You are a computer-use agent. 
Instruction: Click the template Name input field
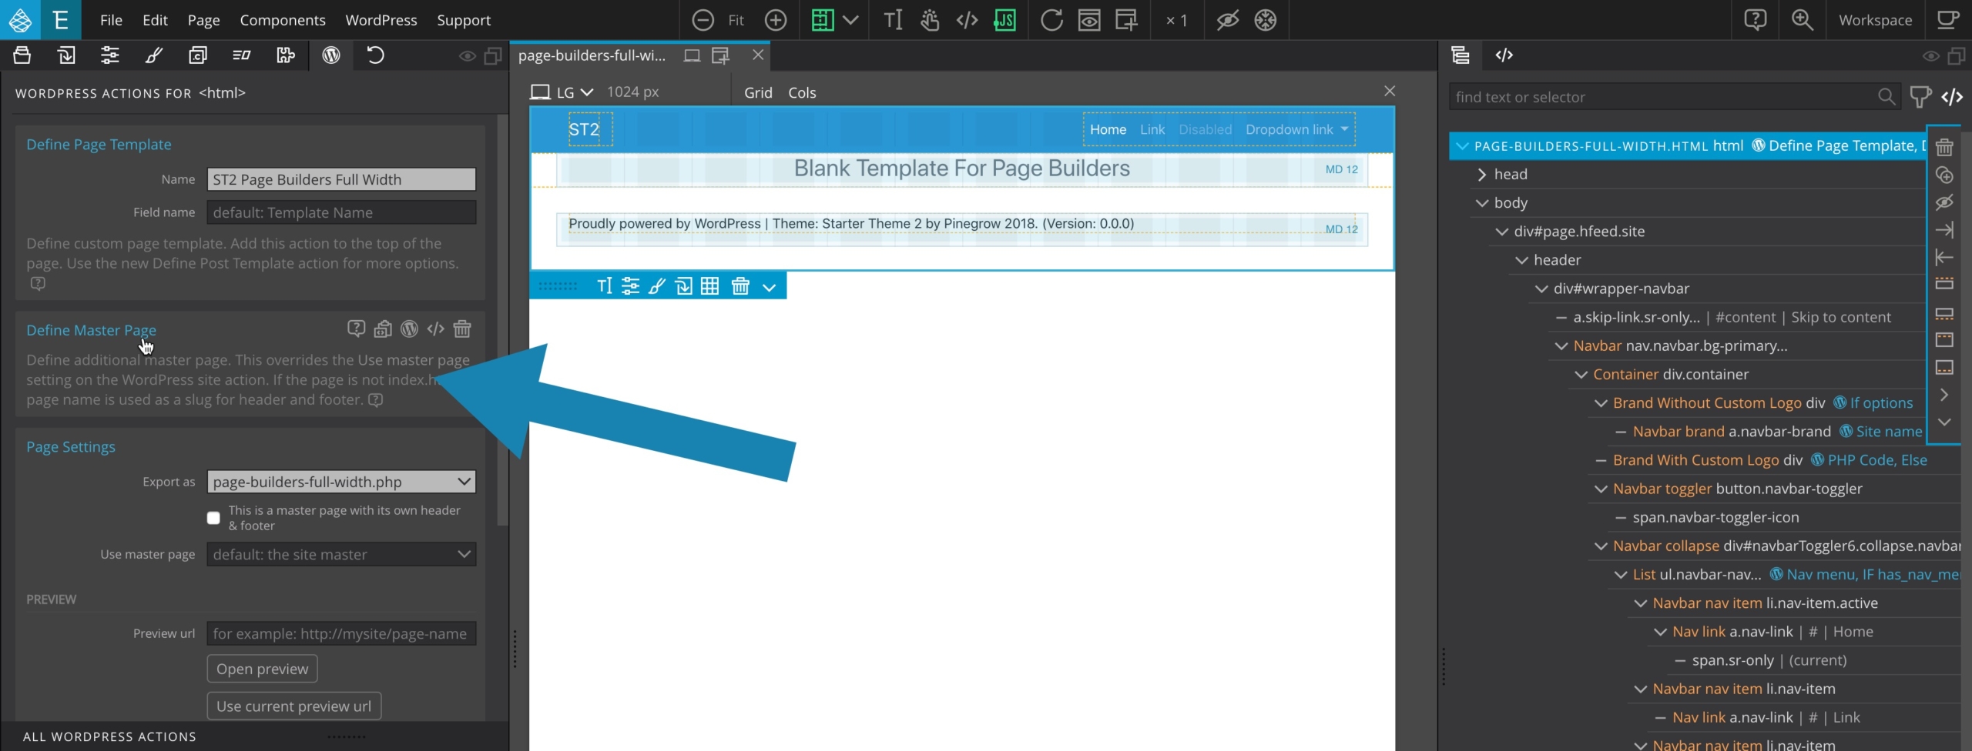pyautogui.click(x=341, y=179)
